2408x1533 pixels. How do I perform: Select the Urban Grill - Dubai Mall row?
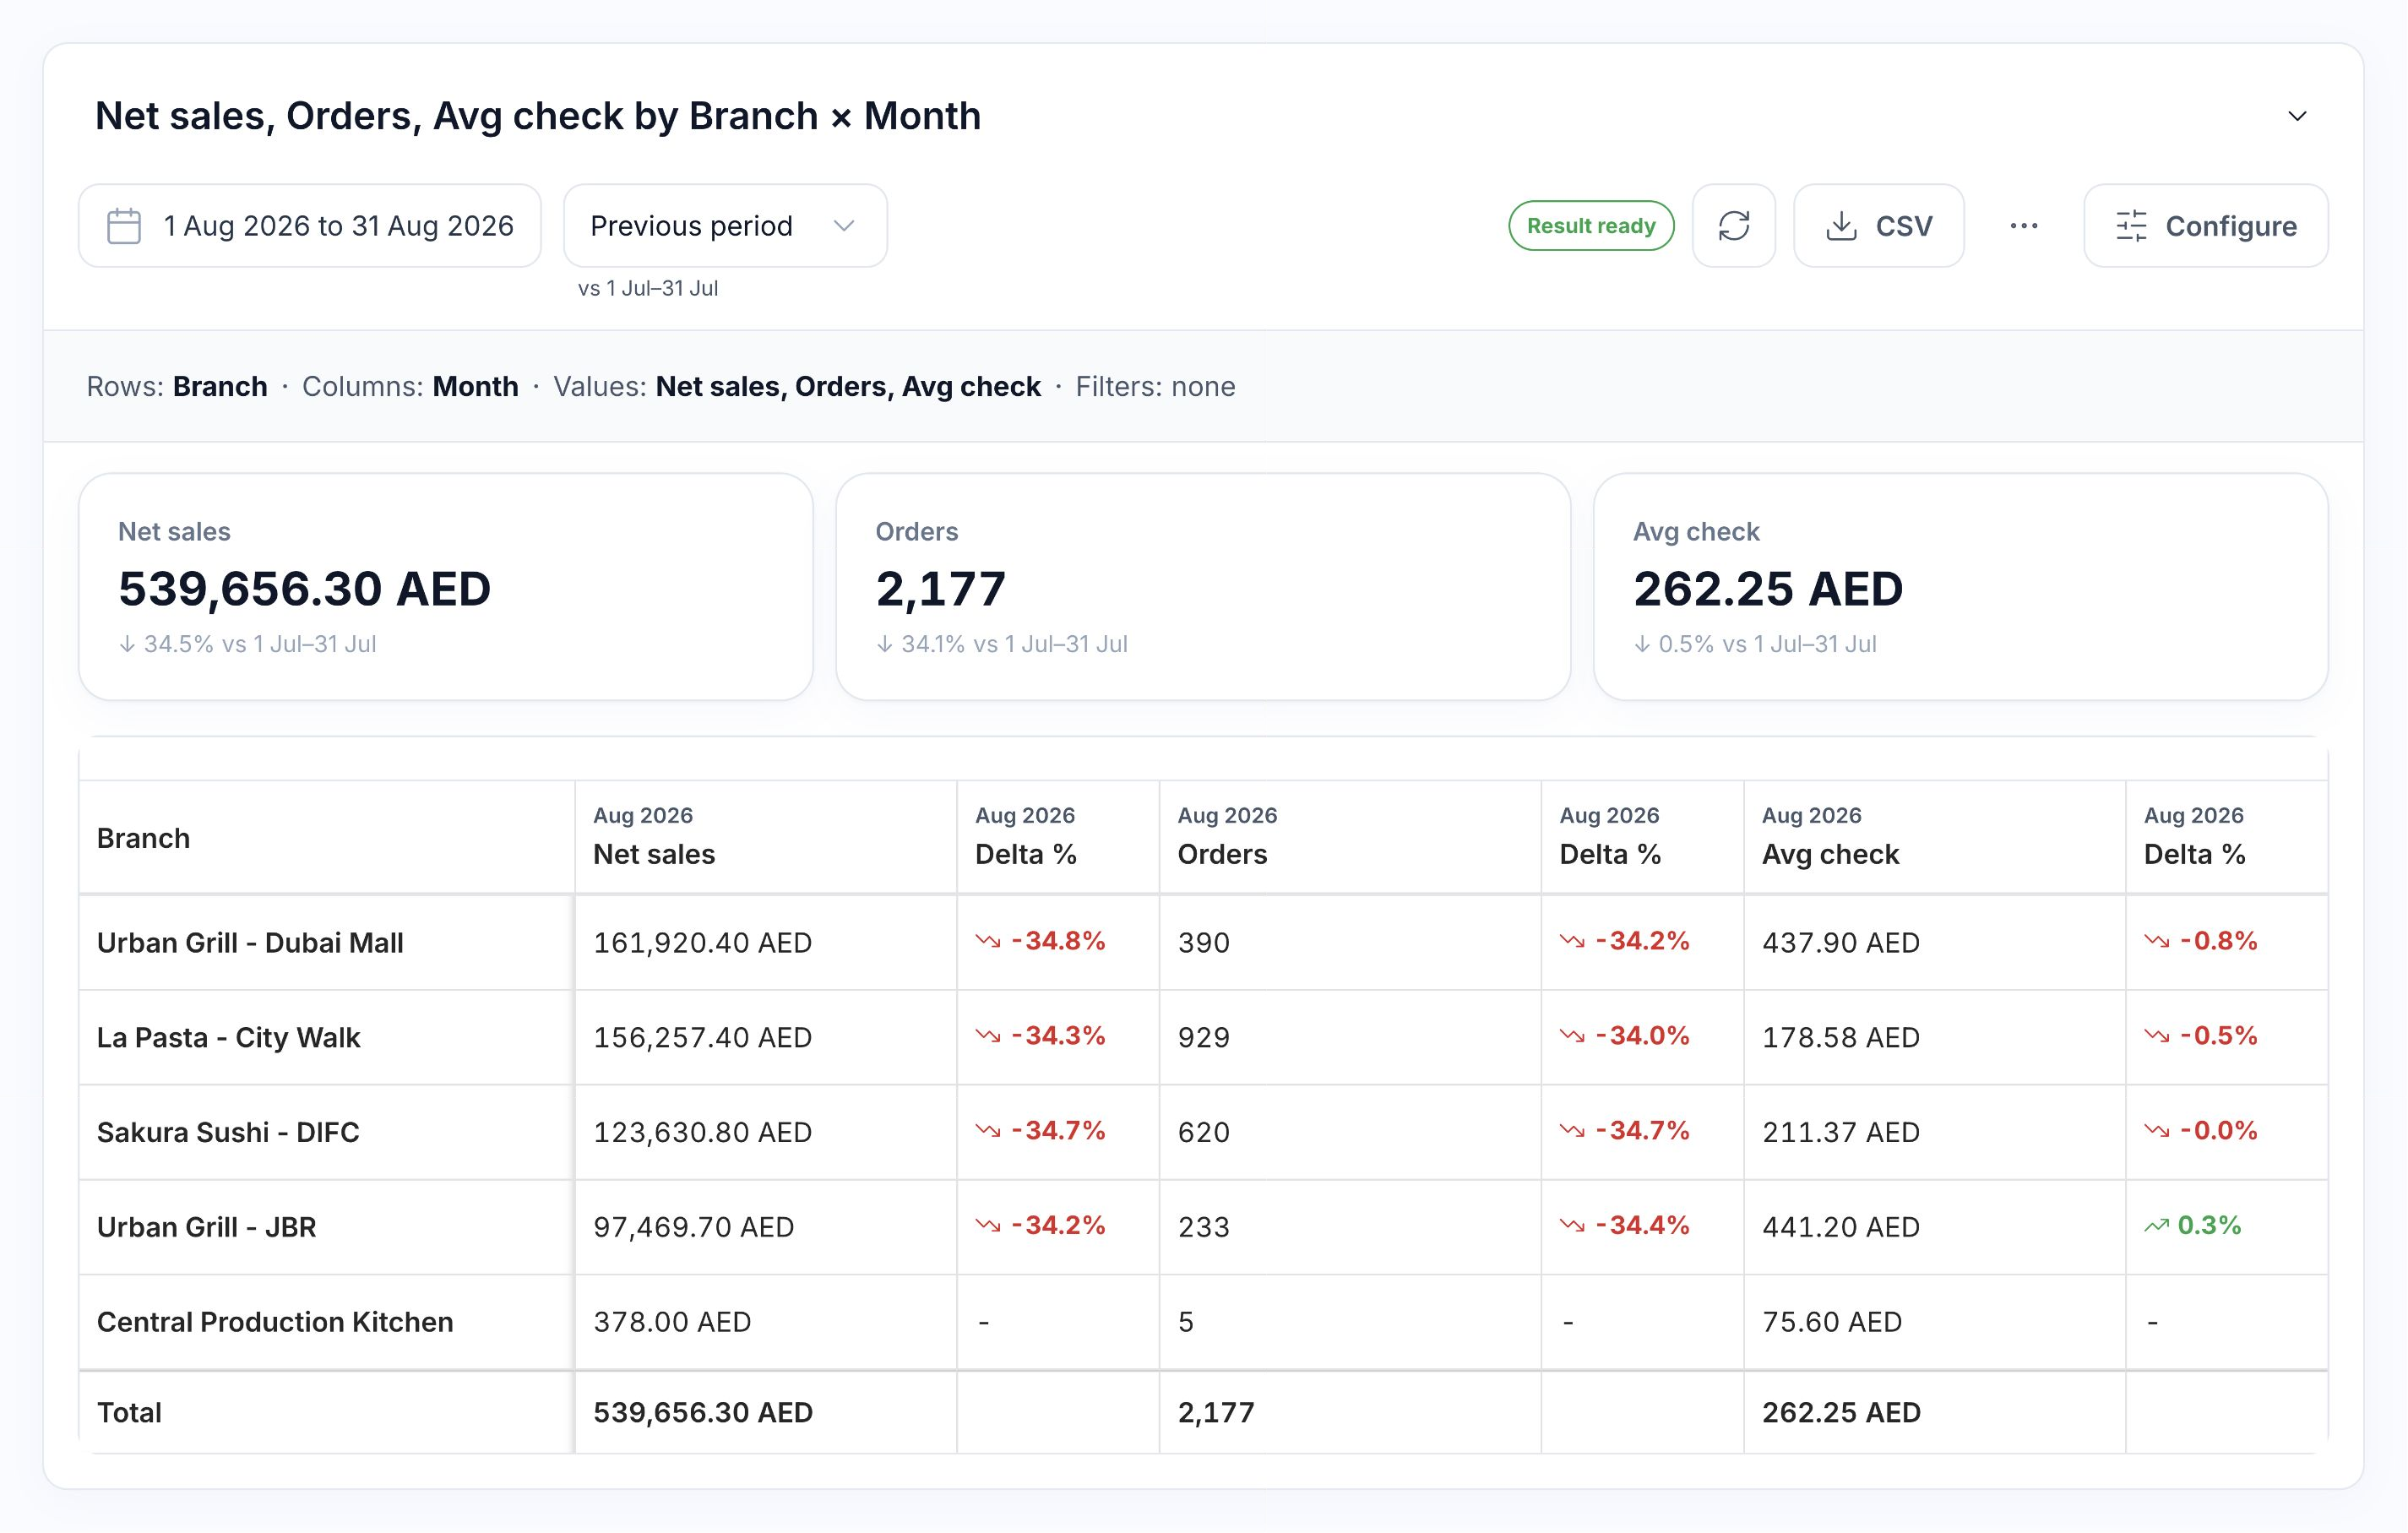(1203, 943)
